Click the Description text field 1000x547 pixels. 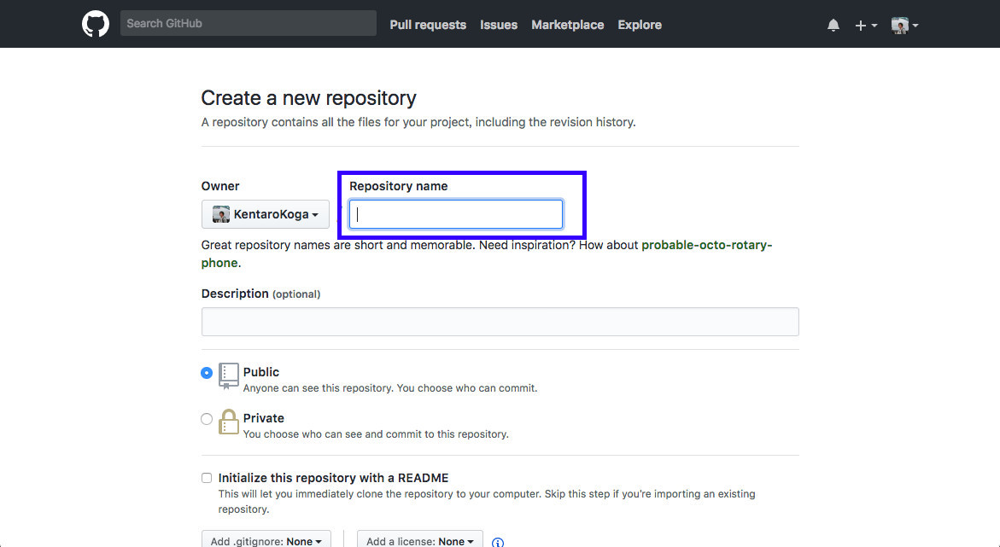(500, 322)
